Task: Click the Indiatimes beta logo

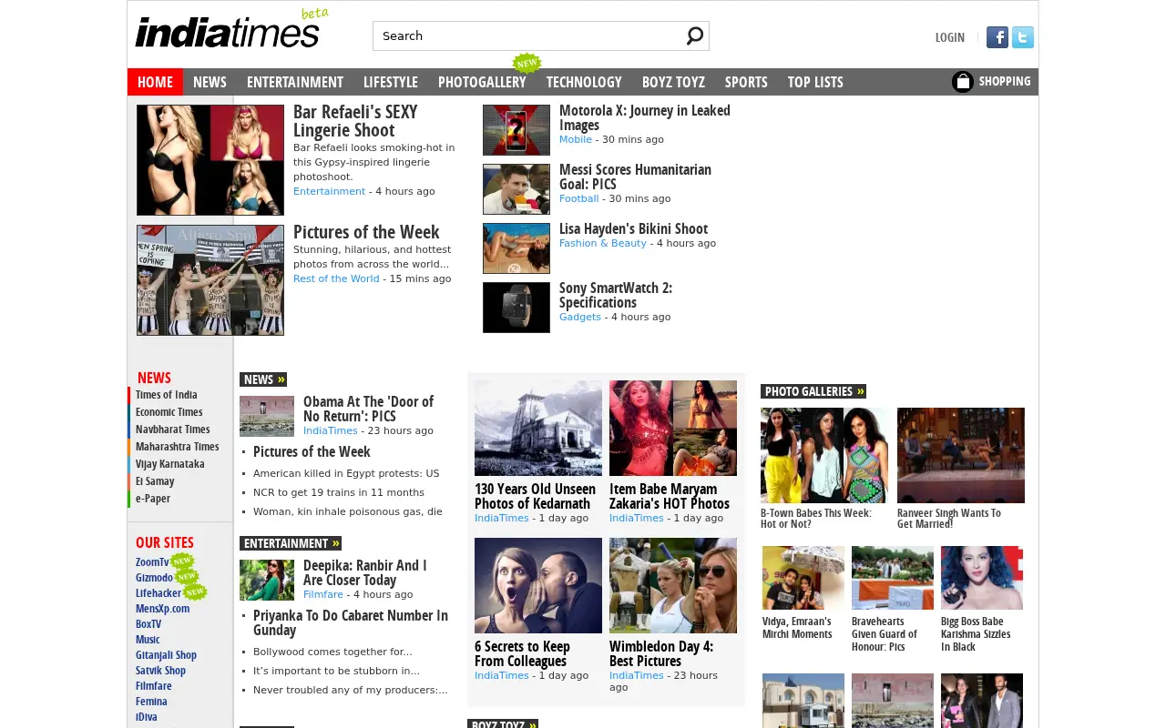Action: pyautogui.click(x=231, y=29)
